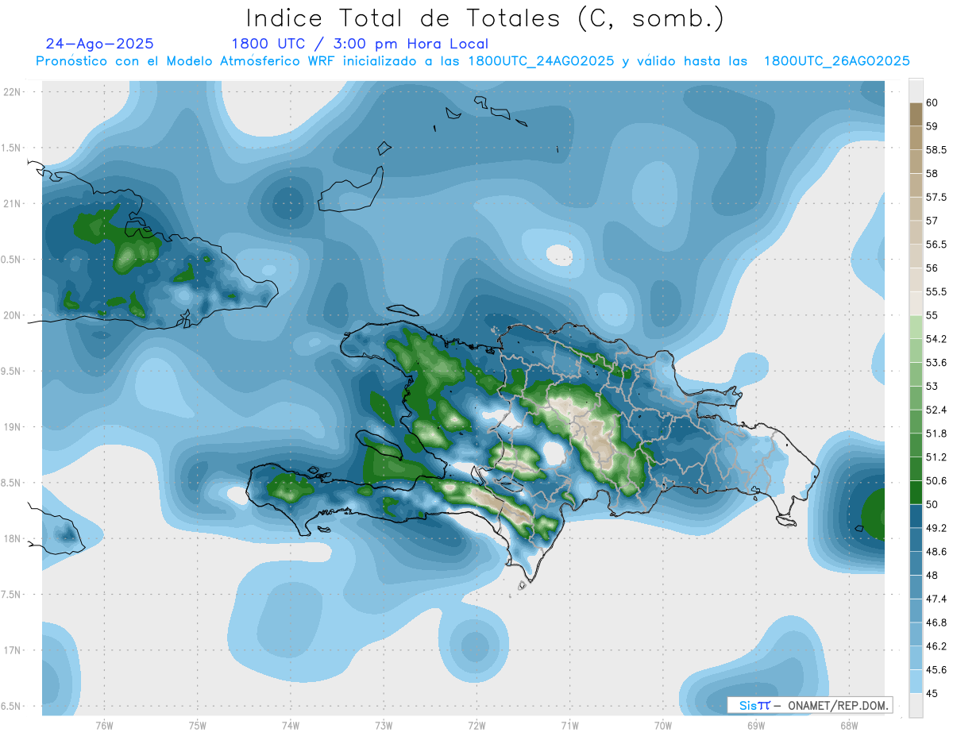The width and height of the screenshot is (953, 736).
Task: Click the colorbar label "53"
Action: click(932, 386)
